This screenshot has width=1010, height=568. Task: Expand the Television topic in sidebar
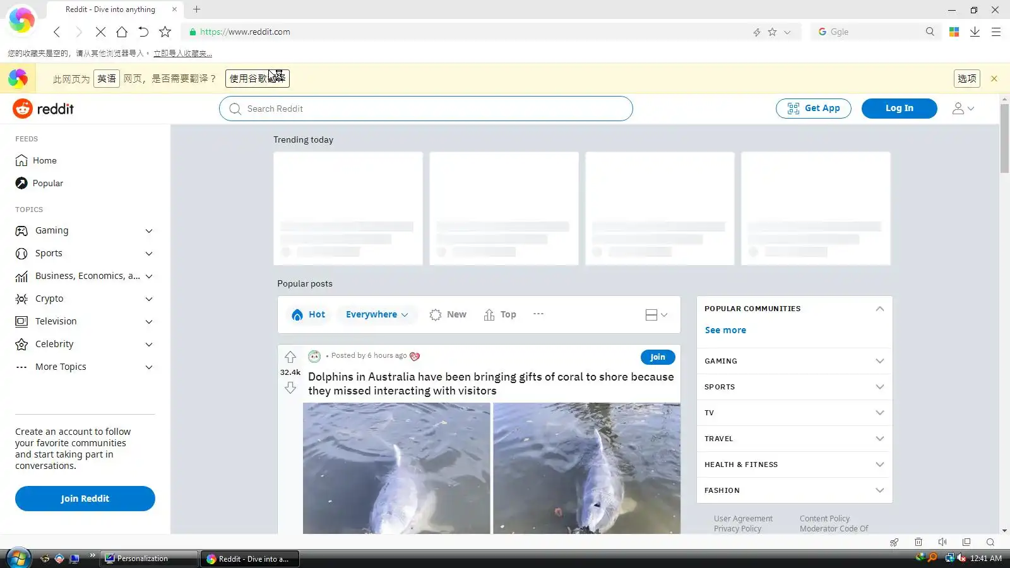coord(149,322)
